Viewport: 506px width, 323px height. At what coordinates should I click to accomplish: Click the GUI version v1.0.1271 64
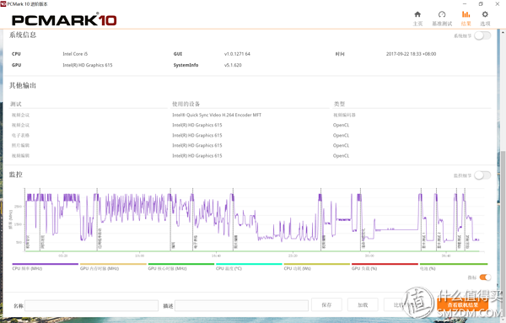tap(237, 54)
